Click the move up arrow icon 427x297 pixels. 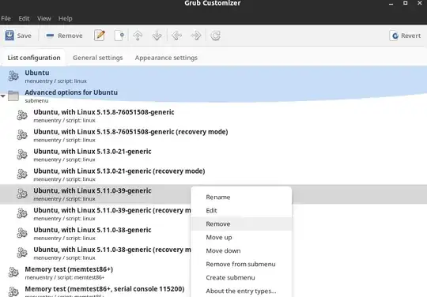pos(138,36)
